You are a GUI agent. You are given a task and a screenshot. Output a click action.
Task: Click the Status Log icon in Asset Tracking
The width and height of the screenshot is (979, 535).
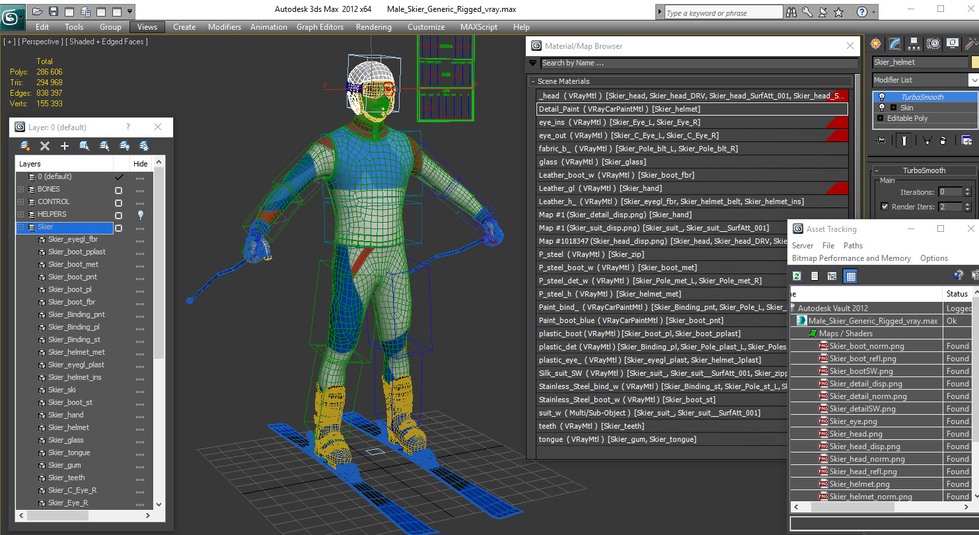tap(815, 276)
